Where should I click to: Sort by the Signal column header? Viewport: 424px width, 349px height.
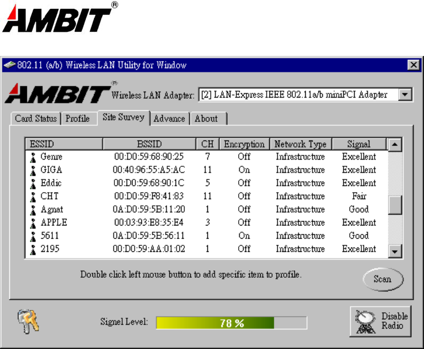click(359, 144)
